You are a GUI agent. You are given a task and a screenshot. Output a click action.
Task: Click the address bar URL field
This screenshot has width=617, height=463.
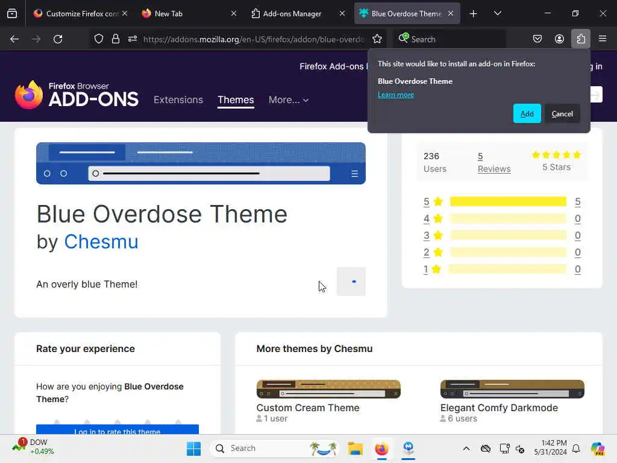click(x=254, y=39)
